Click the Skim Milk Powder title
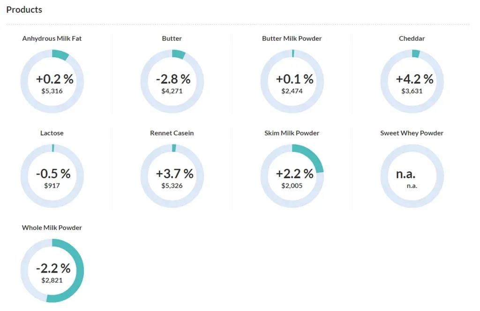 pos(292,133)
